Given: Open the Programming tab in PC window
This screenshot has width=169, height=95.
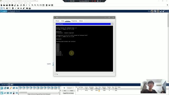Looking at the screenshot, I should (74, 21).
